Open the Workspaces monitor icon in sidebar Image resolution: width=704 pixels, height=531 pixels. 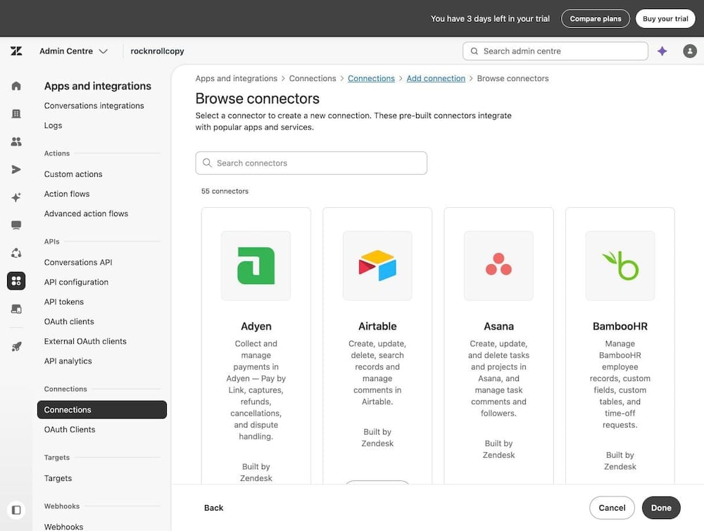[16, 225]
